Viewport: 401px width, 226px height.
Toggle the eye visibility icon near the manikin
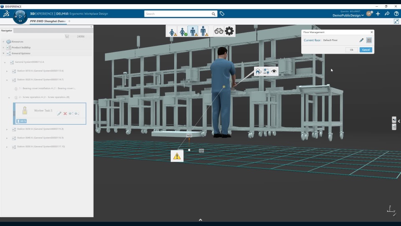(x=274, y=72)
